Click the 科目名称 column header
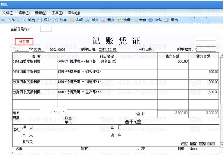 [x=107, y=56]
